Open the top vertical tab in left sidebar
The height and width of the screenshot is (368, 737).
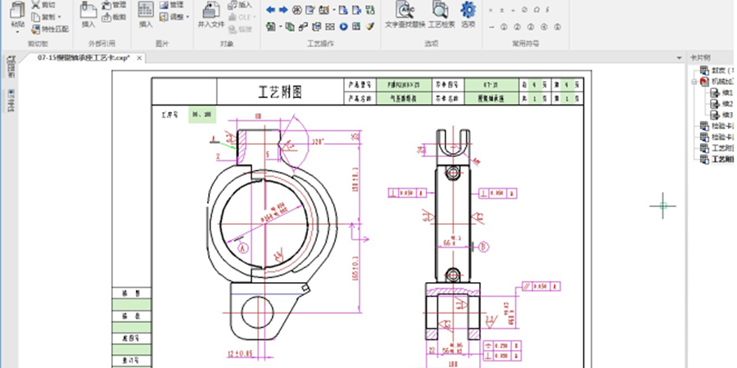click(11, 67)
